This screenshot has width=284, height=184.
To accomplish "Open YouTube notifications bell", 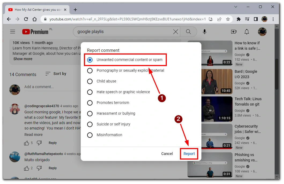I will (247, 32).
